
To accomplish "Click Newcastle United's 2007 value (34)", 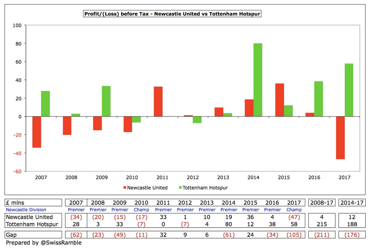I will click(76, 217).
